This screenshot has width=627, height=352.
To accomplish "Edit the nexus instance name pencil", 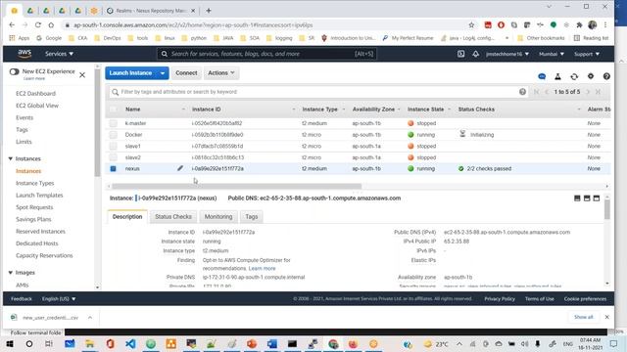I will tap(180, 168).
